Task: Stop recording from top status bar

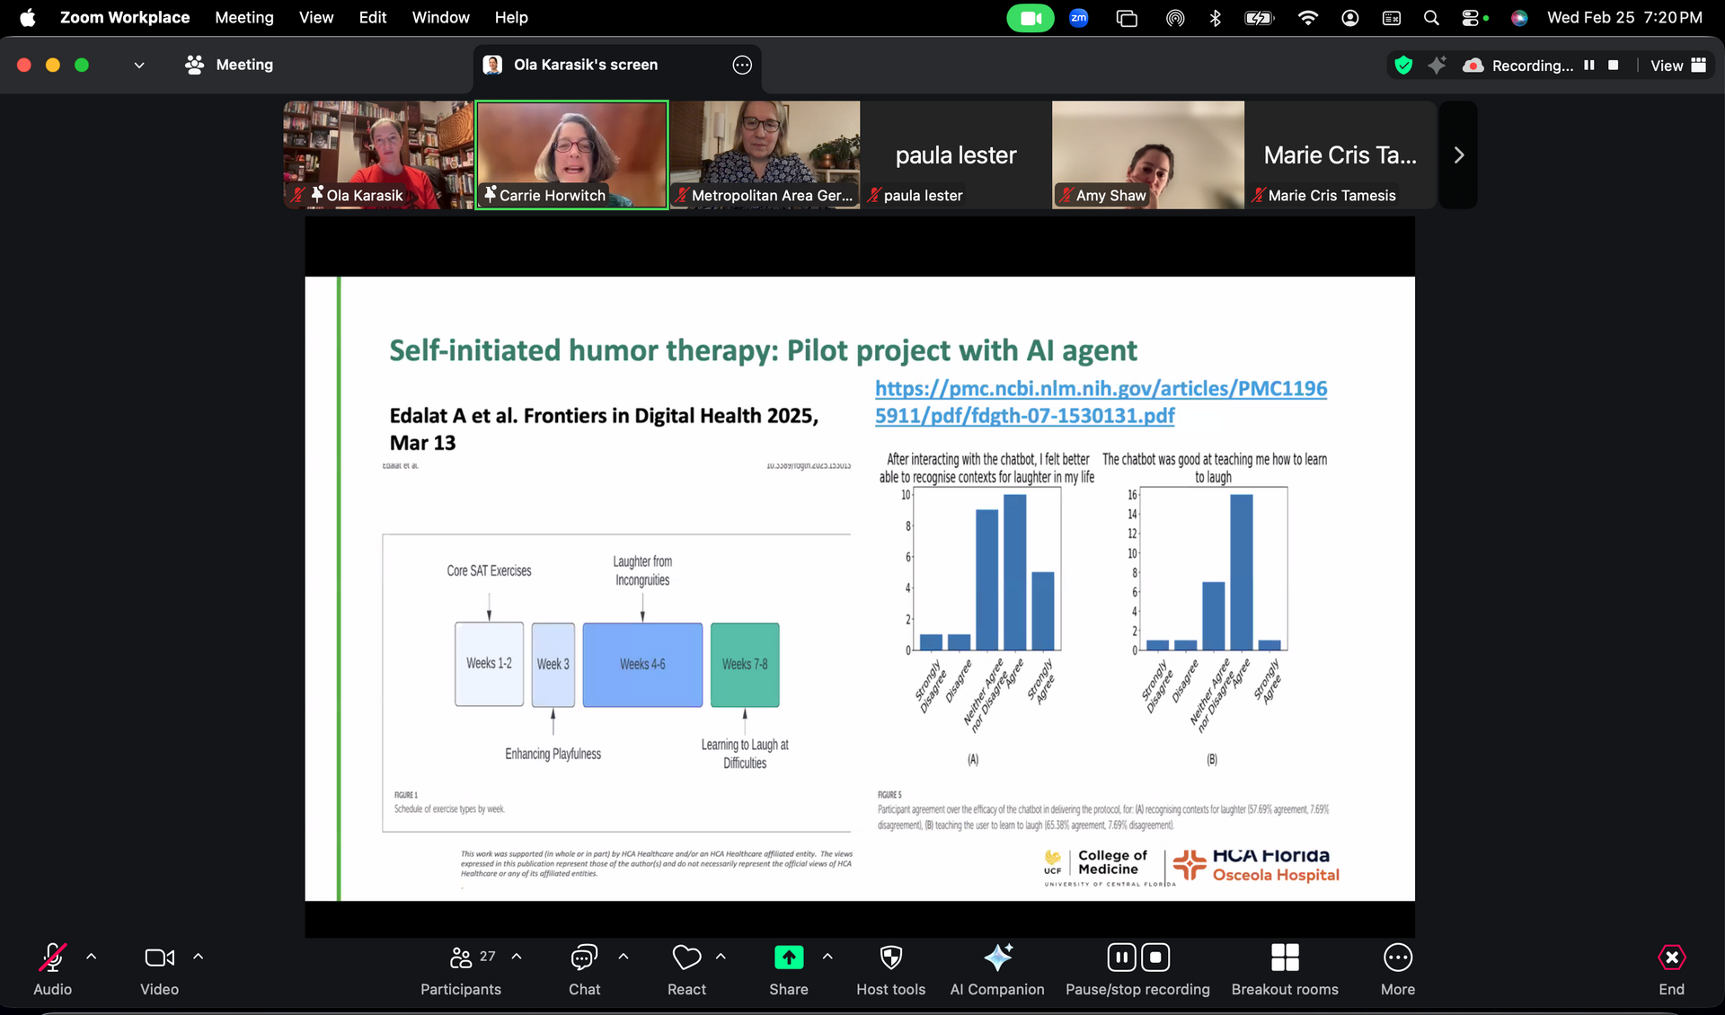Action: click(1614, 66)
